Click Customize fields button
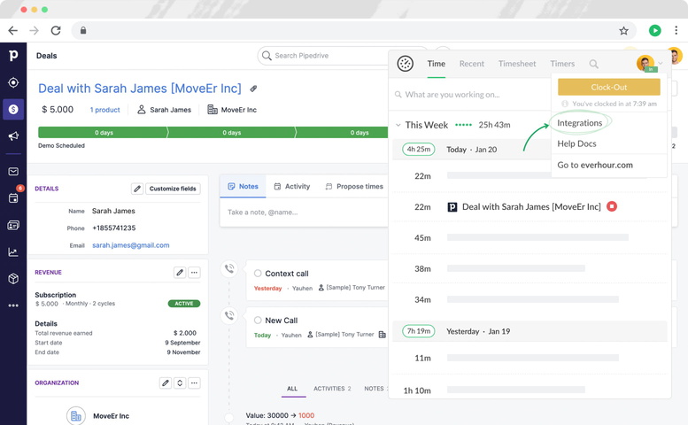 click(x=173, y=189)
